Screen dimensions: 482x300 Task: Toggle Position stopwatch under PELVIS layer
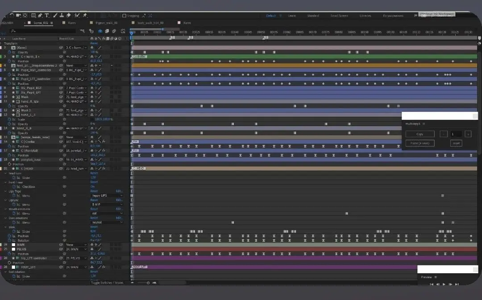point(9,254)
